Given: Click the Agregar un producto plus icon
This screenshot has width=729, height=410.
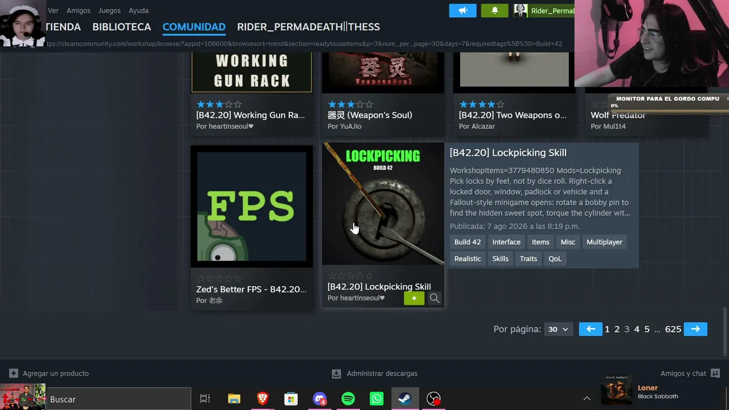Looking at the screenshot, I should click(x=14, y=374).
